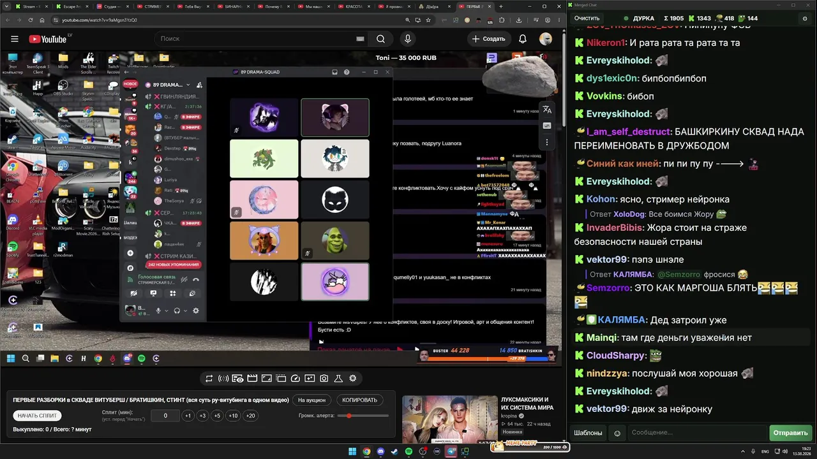Mute the Discord microphone
Image resolution: width=817 pixels, height=459 pixels.
click(x=158, y=311)
